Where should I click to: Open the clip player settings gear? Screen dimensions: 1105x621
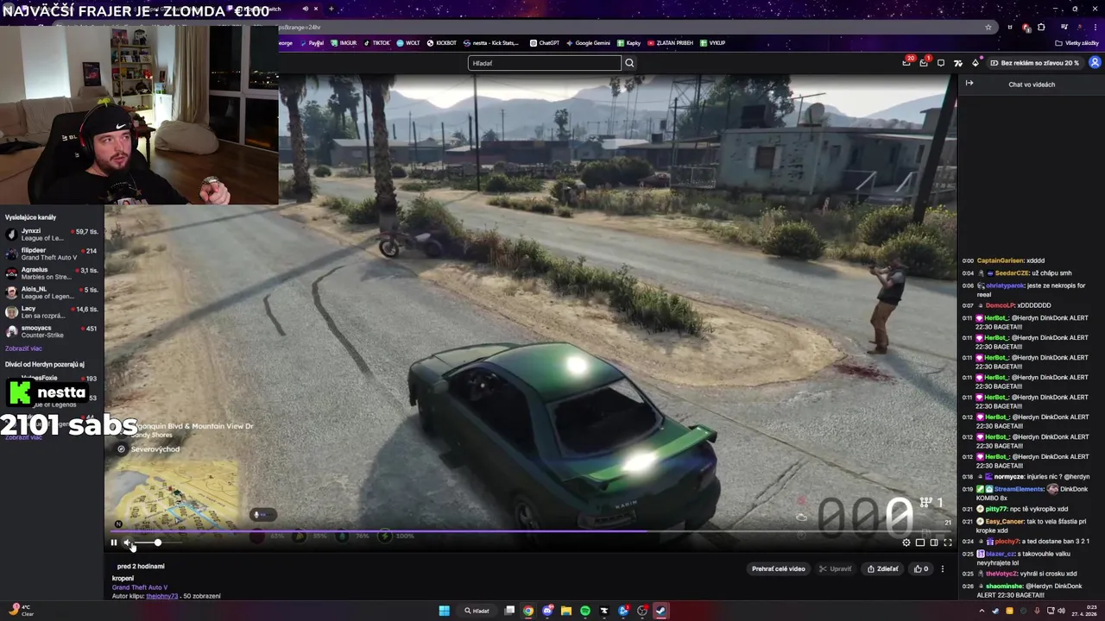point(906,543)
